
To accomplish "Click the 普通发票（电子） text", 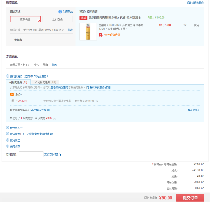I will click(20, 65).
